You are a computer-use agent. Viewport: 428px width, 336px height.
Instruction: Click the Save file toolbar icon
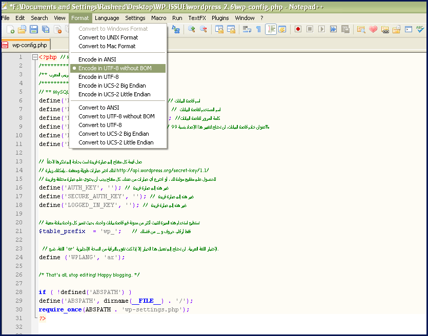33,30
